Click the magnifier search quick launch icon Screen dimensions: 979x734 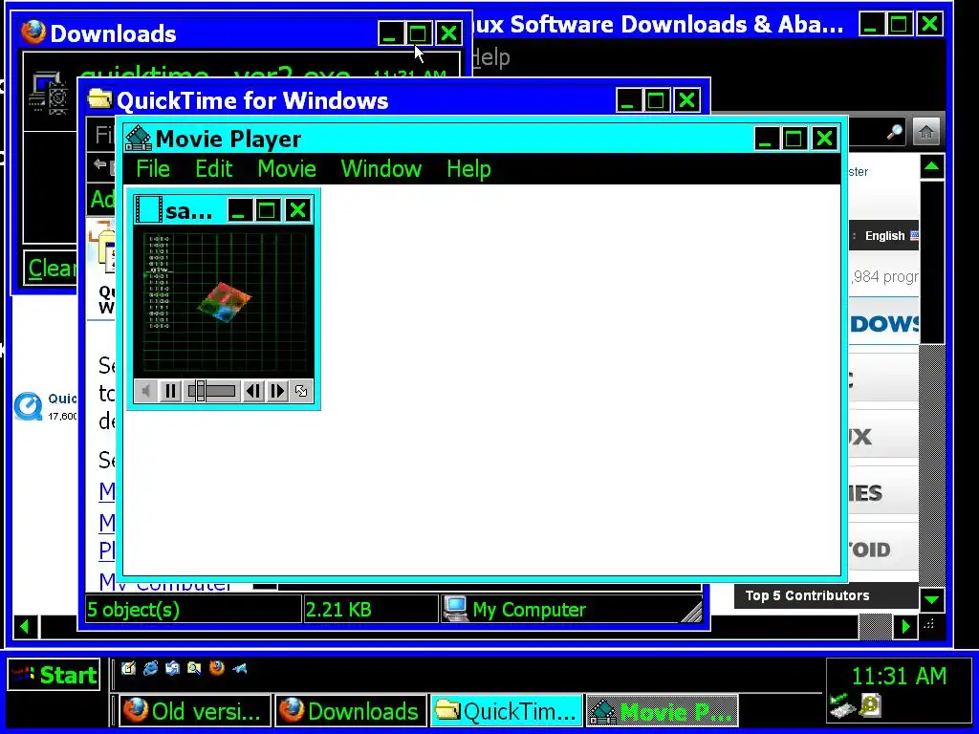point(194,668)
